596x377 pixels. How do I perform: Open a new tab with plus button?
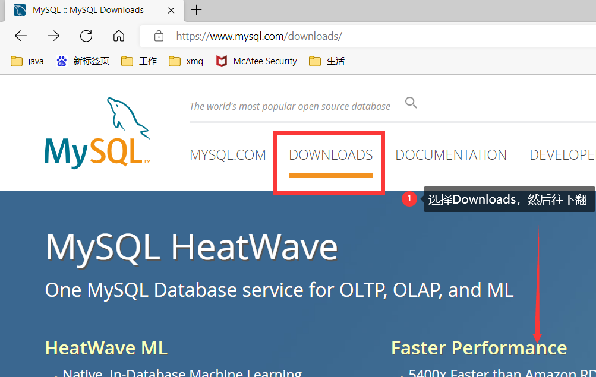pyautogui.click(x=197, y=10)
